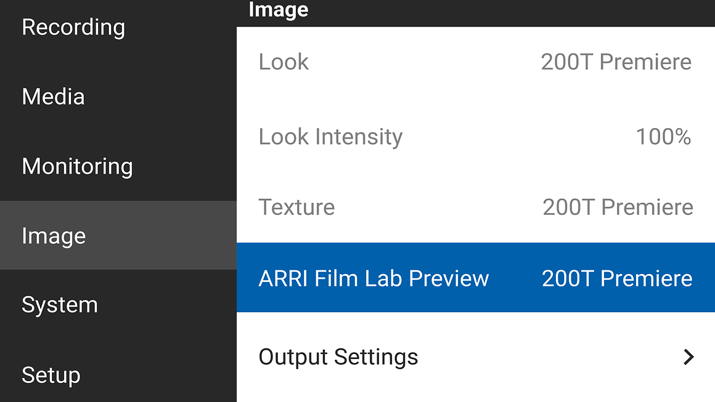Open the Look value 200T Premiere

(616, 62)
